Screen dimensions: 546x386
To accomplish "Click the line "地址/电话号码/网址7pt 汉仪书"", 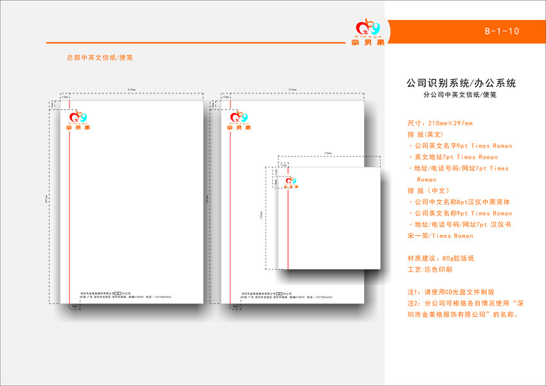I will (x=460, y=225).
